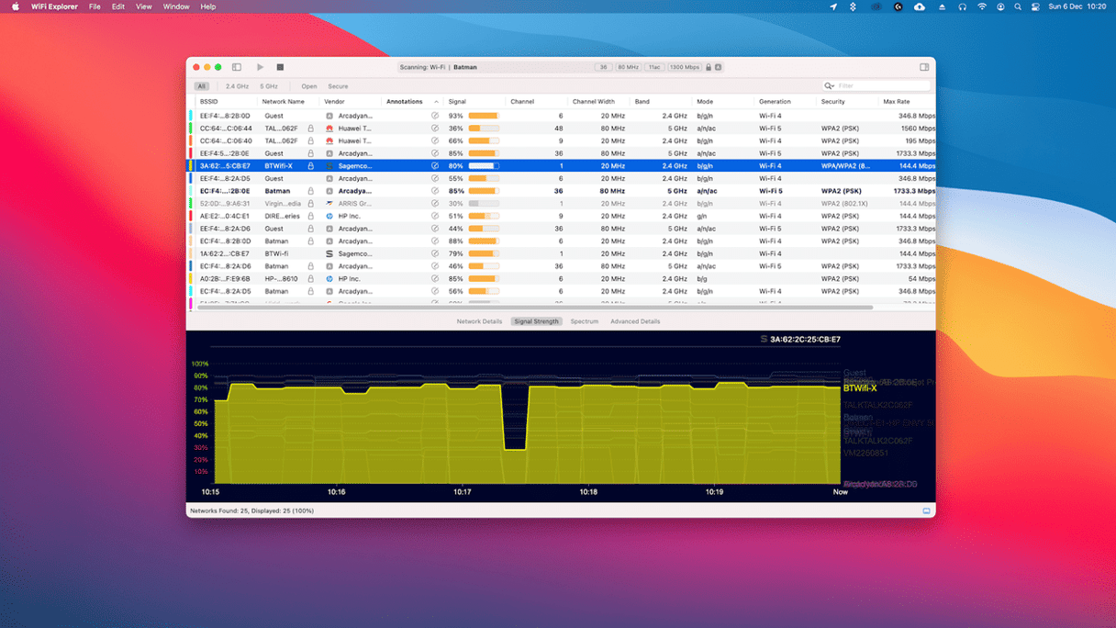Sort table by Channel column
The image size is (1116, 628).
(536, 102)
